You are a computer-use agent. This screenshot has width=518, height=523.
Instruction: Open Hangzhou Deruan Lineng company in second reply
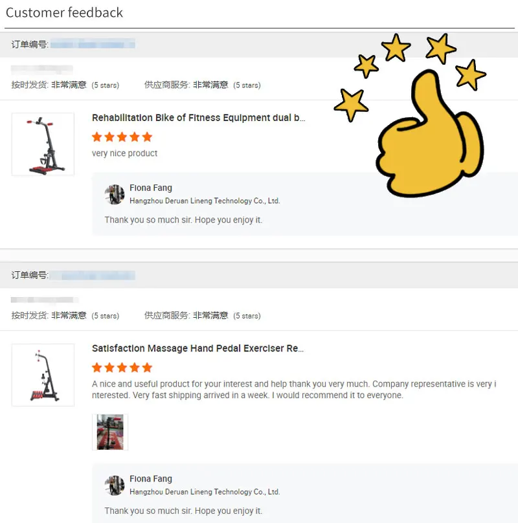click(205, 492)
